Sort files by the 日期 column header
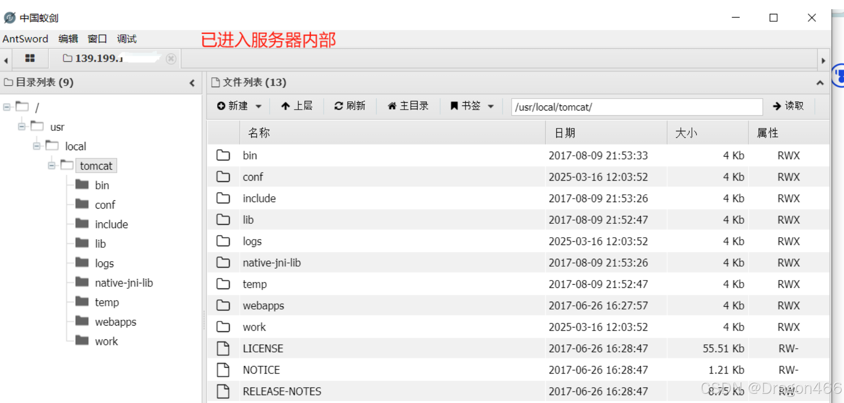844x403 pixels. [x=606, y=133]
